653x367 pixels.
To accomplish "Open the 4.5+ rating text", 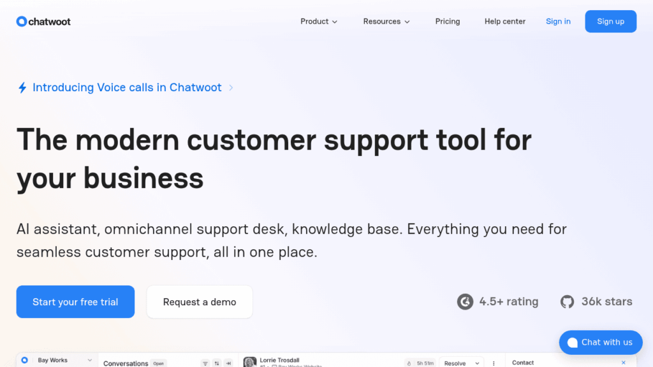I will [x=508, y=301].
